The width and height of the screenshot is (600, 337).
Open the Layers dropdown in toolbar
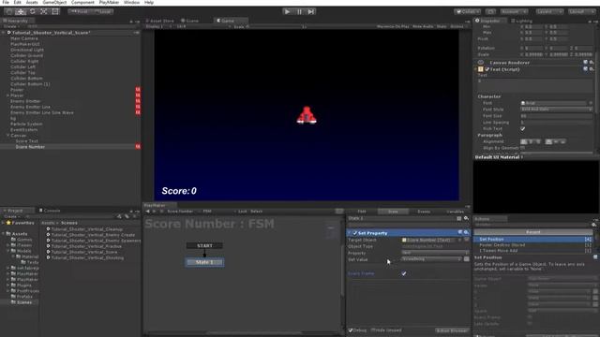point(549,11)
